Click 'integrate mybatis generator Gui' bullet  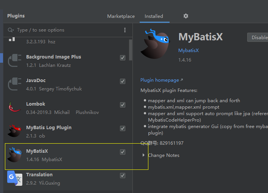pyautogui.click(x=208, y=130)
